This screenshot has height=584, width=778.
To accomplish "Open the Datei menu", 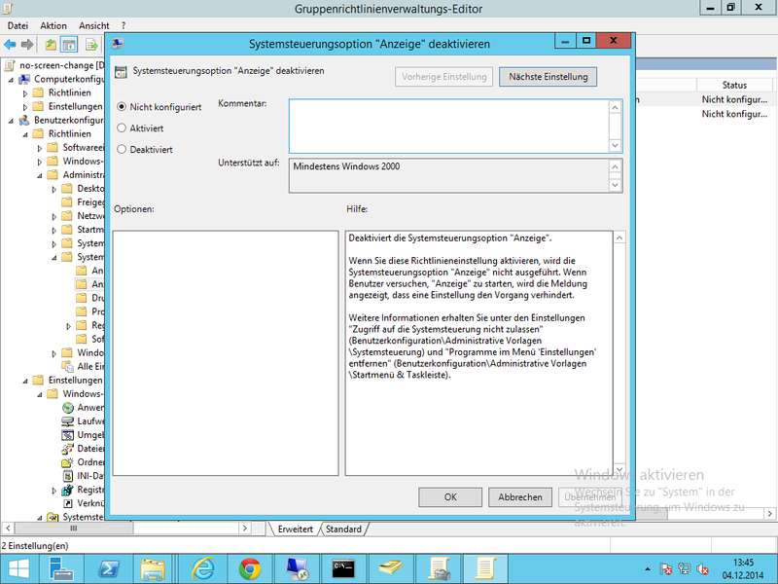I will (18, 25).
